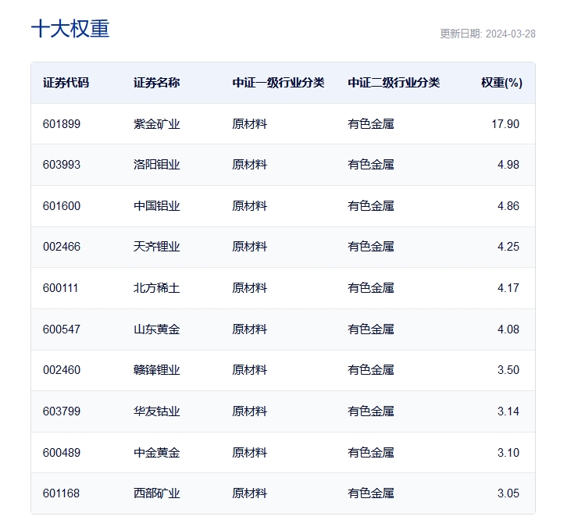Select stock name 中国铝业

pos(156,206)
